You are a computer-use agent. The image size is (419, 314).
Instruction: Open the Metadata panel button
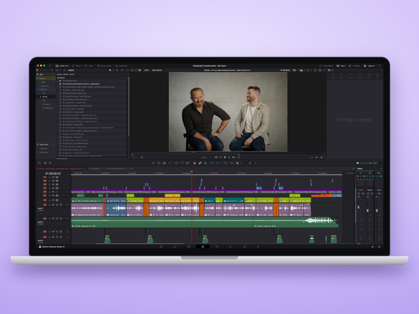(x=354, y=66)
